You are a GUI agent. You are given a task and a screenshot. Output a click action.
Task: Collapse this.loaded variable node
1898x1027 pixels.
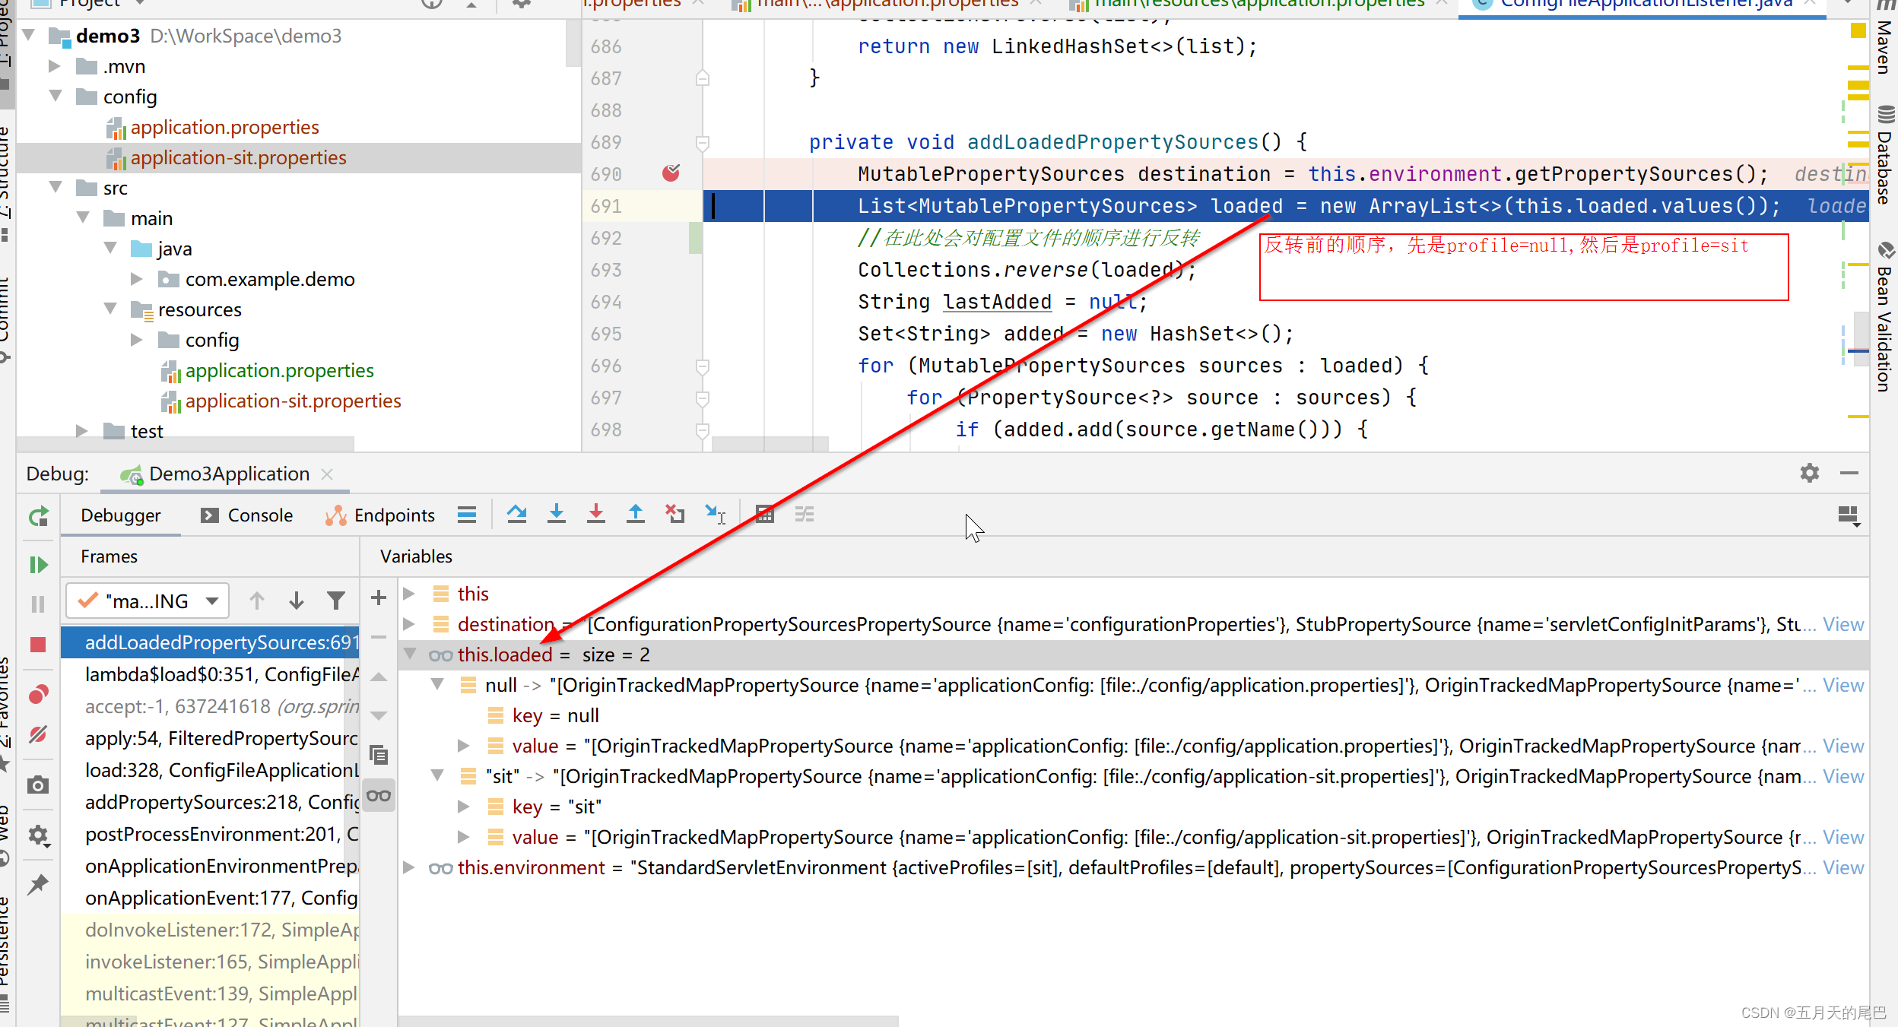coord(410,655)
